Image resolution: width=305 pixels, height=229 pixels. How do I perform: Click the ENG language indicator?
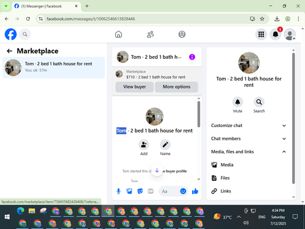pyautogui.click(x=262, y=217)
